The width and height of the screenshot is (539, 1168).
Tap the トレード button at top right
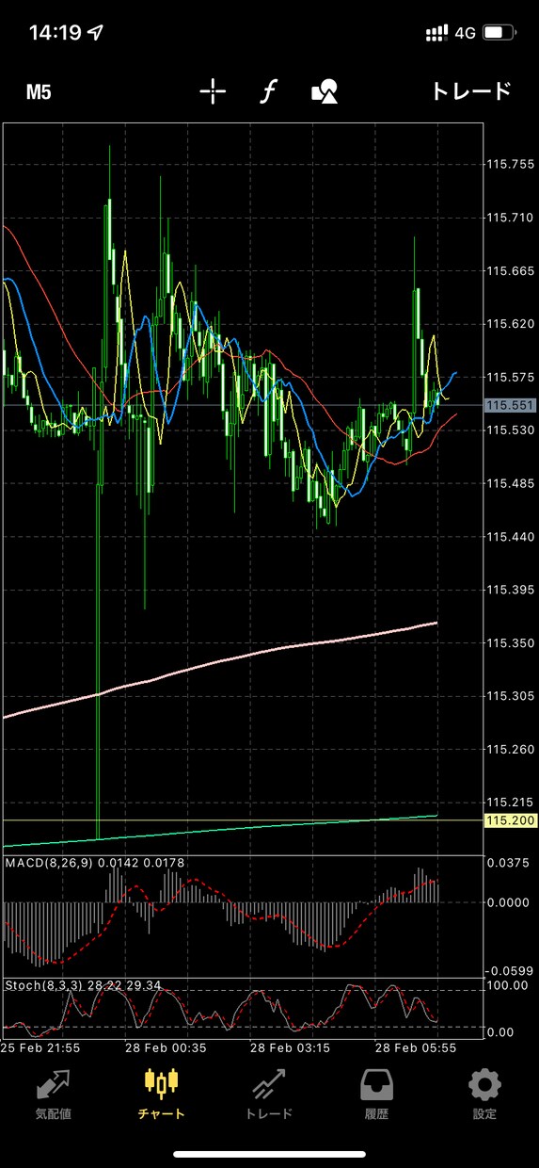(x=470, y=91)
